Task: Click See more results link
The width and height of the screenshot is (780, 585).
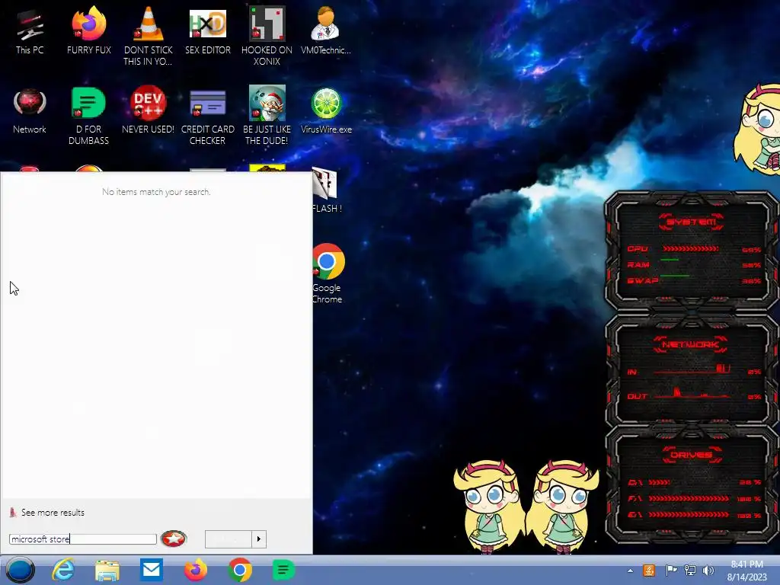Action: 53,513
